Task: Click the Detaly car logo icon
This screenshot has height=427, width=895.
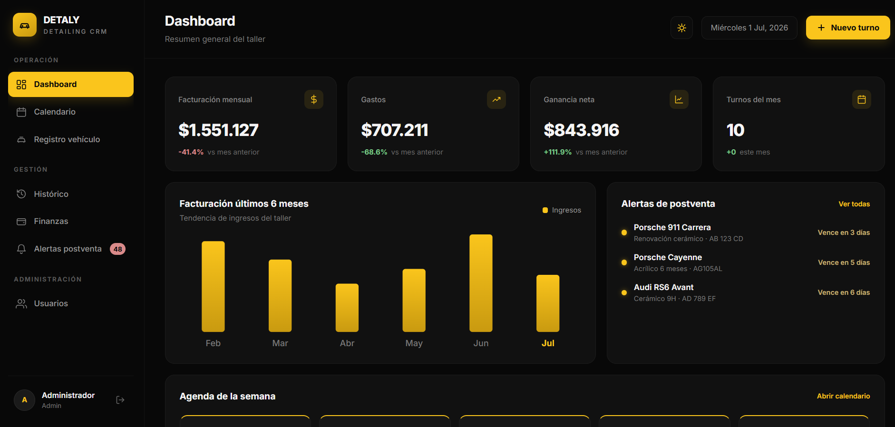Action: [x=25, y=25]
